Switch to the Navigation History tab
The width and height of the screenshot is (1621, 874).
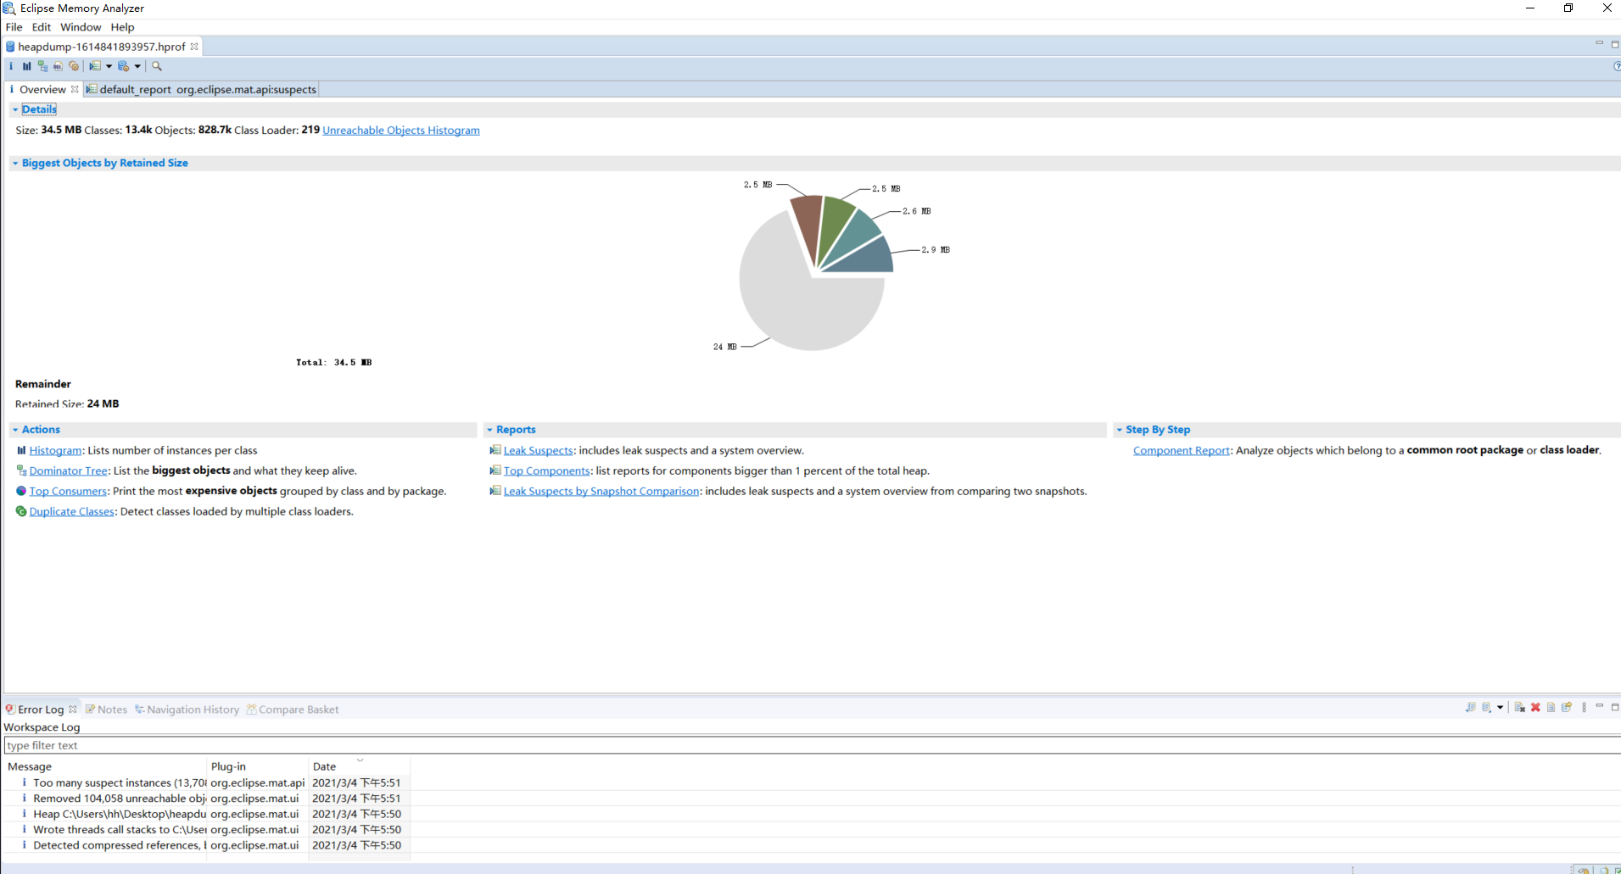[x=187, y=710]
